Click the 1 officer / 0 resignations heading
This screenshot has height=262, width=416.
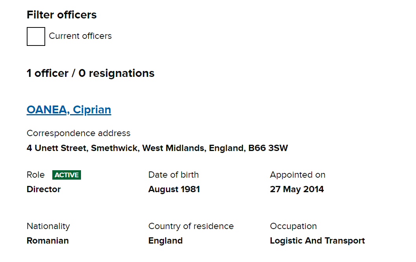(90, 73)
